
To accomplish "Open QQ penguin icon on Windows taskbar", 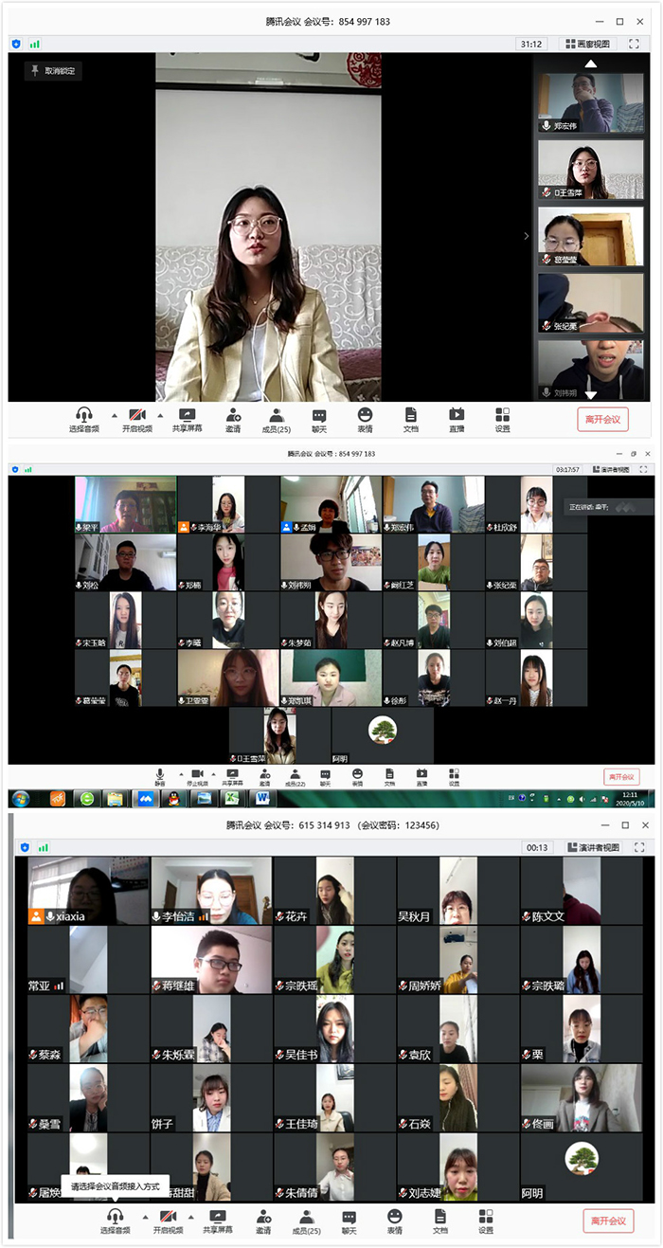I will click(175, 798).
